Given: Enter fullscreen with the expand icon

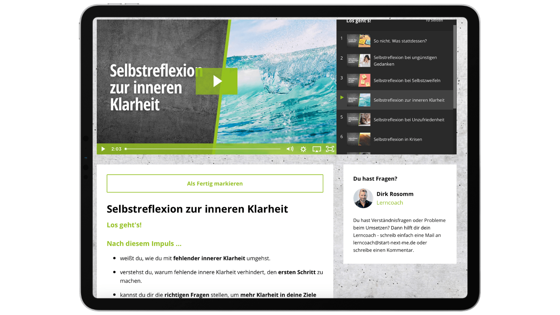Looking at the screenshot, I should [330, 149].
